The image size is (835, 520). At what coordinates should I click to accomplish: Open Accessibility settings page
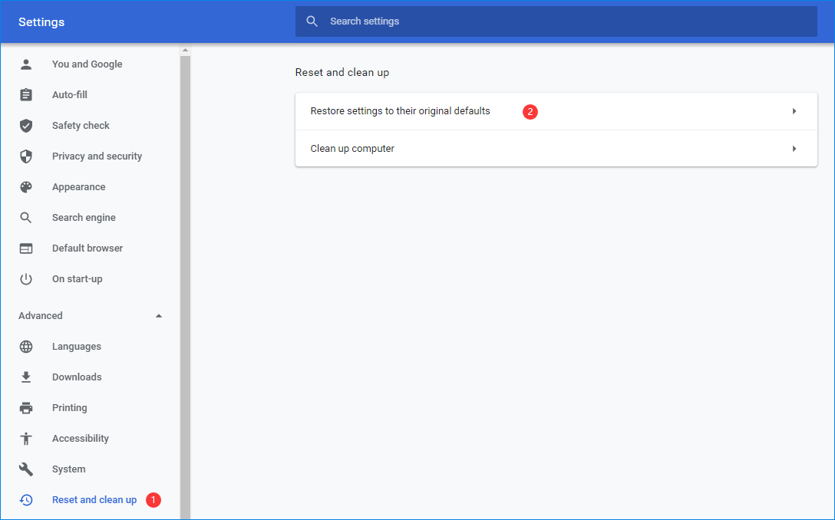click(80, 439)
